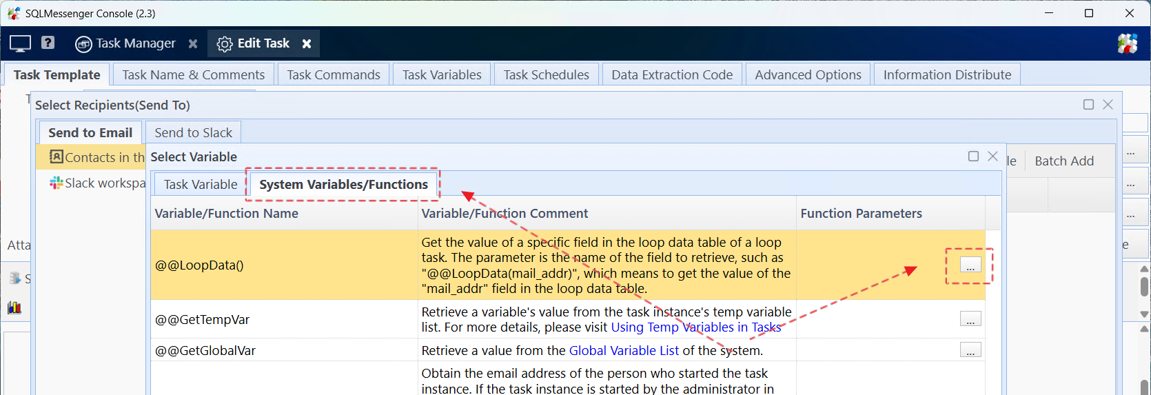
Task: Select the @@LoopData() row
Action: coord(568,265)
